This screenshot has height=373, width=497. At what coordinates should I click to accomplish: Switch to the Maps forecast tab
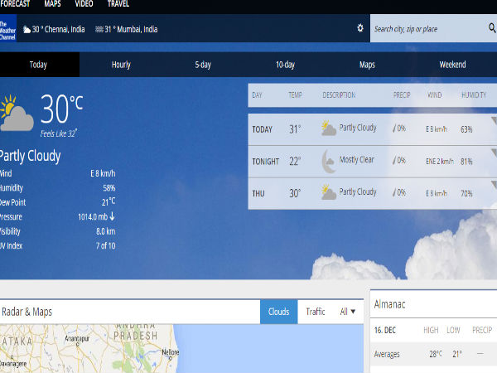coord(367,65)
